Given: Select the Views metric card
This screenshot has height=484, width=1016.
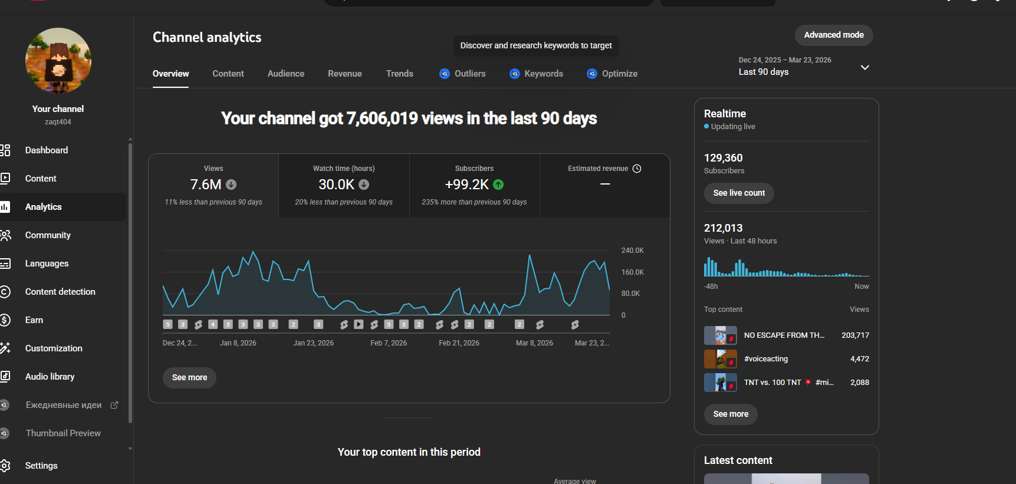Looking at the screenshot, I should (213, 186).
